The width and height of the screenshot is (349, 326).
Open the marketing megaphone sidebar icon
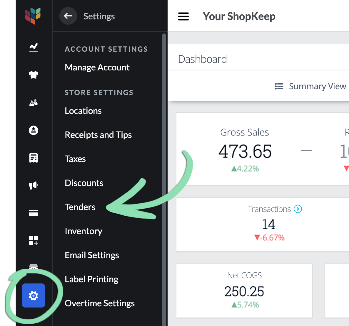(x=34, y=185)
